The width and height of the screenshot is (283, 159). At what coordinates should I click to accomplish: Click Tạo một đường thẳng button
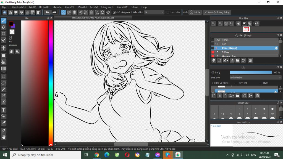click(x=217, y=12)
